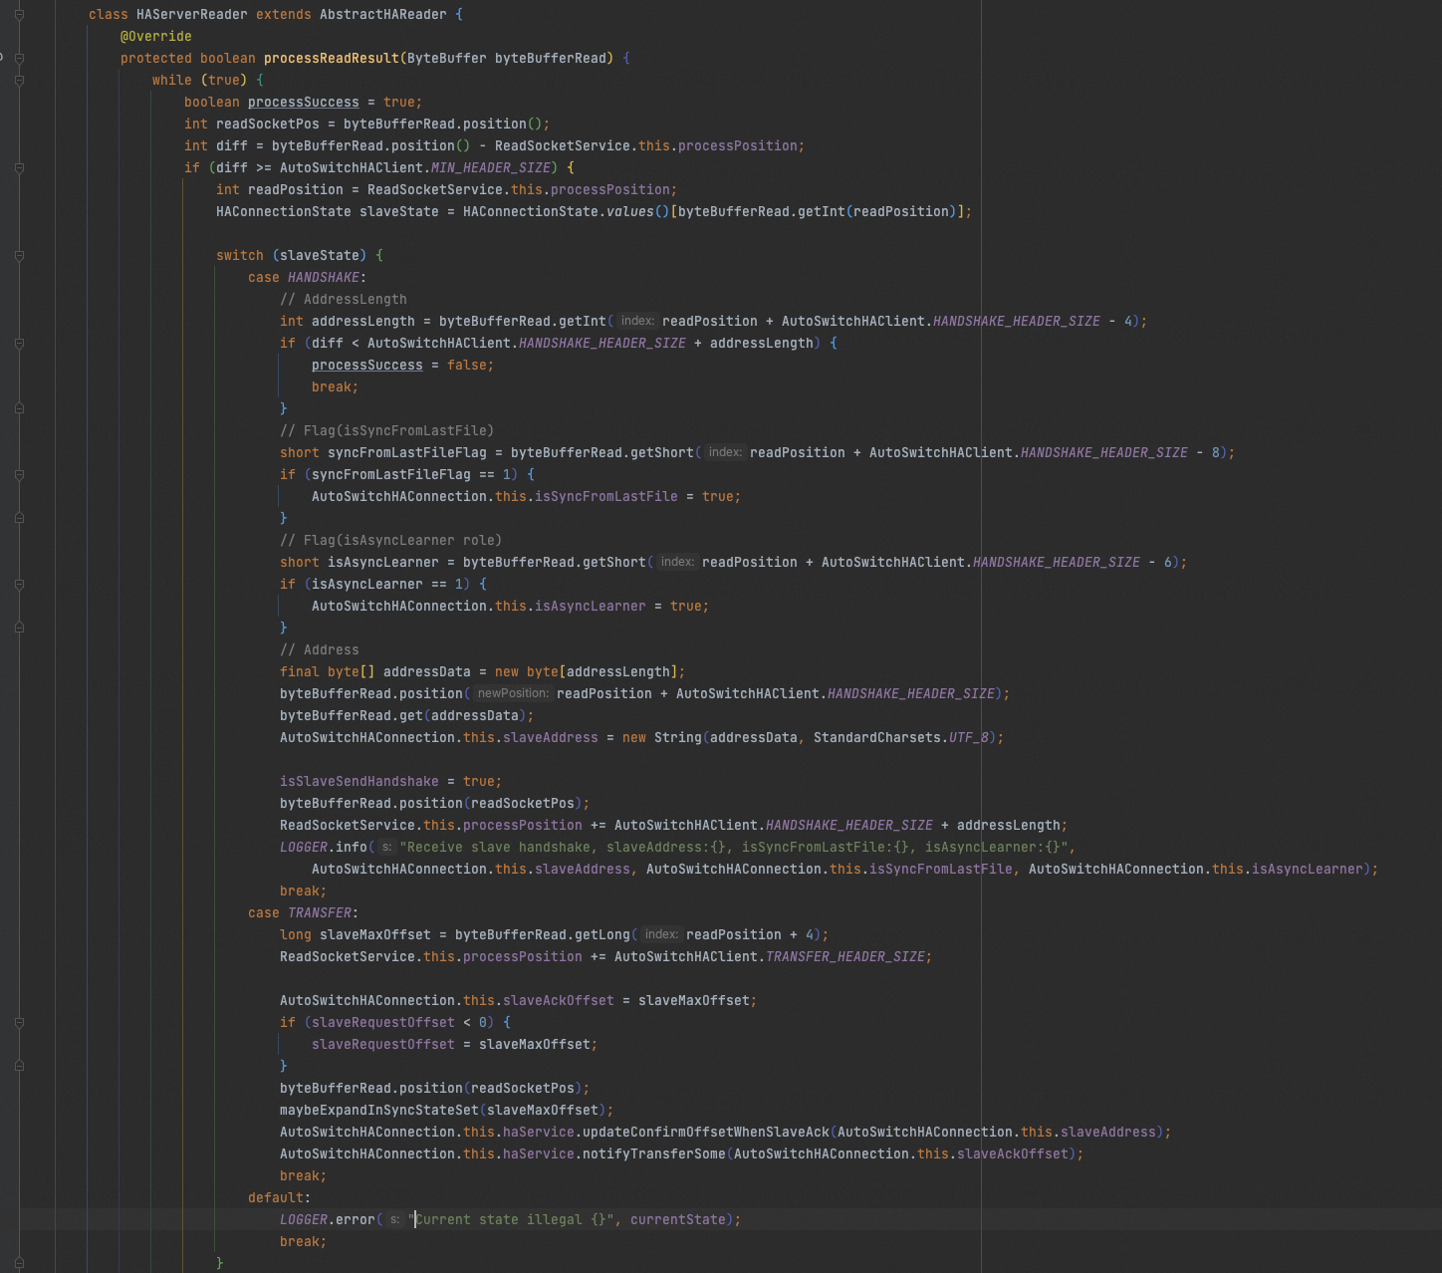
Task: Click updateConfirmOffsetWhenSlaveAck method call
Action: [706, 1133]
